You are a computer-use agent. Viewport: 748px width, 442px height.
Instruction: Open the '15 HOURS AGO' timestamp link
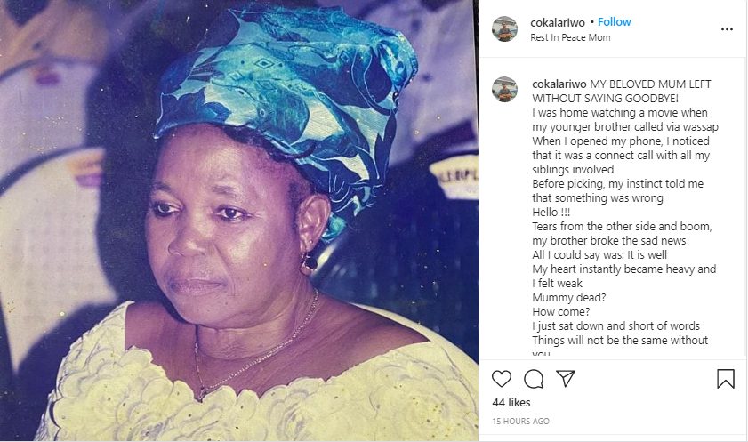click(x=520, y=421)
